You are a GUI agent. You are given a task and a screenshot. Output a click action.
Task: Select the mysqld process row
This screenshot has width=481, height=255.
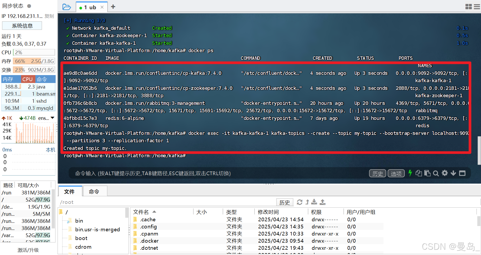click(x=28, y=108)
